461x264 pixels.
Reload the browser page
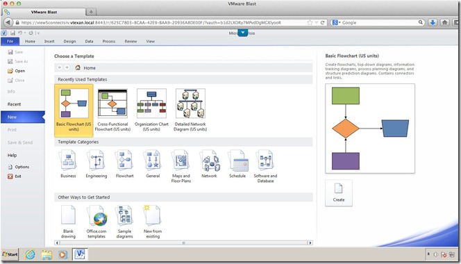pos(323,23)
